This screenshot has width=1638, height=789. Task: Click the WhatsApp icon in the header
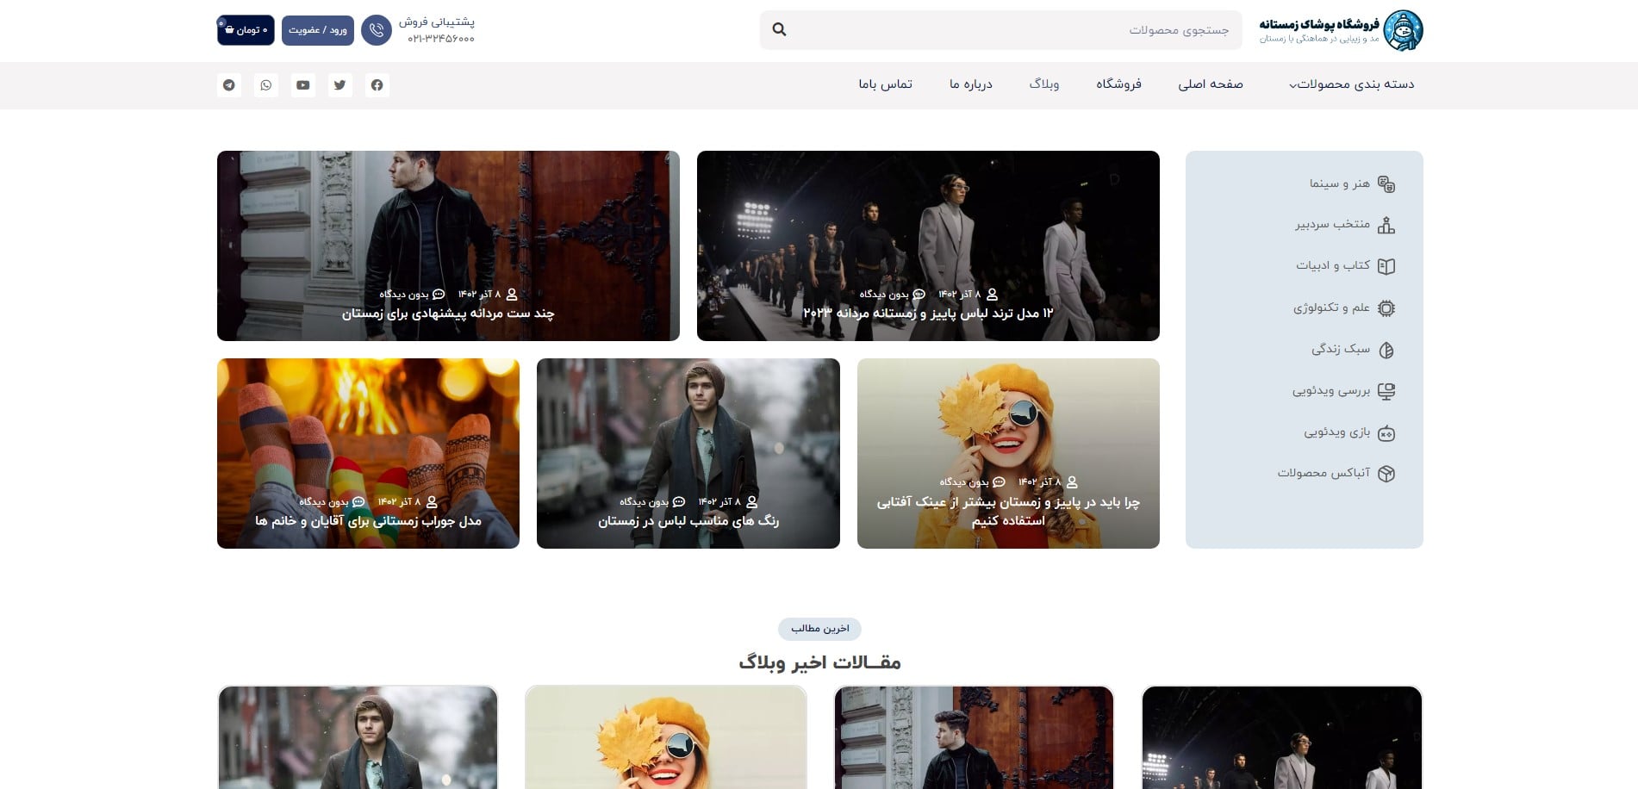pyautogui.click(x=265, y=85)
